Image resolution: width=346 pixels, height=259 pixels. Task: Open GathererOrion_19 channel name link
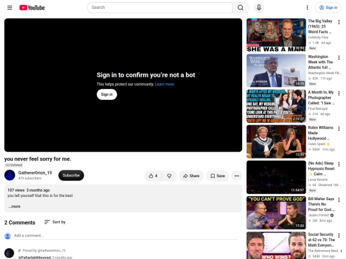[35, 173]
